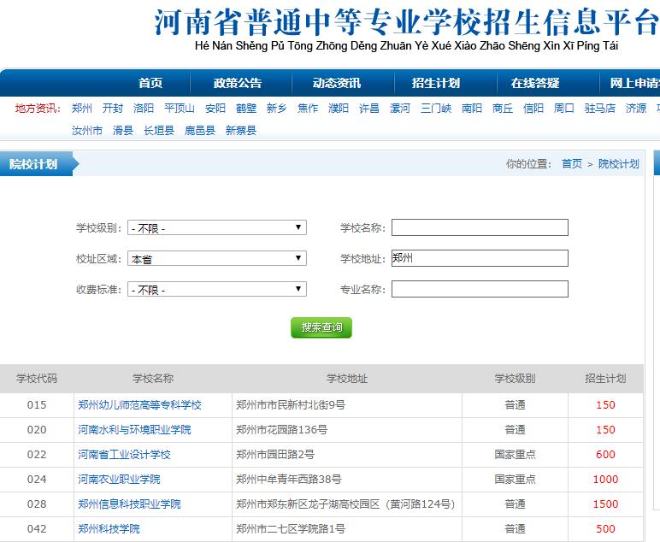Select 开封 in the local news links
Screen dimensions: 660x542
113,109
